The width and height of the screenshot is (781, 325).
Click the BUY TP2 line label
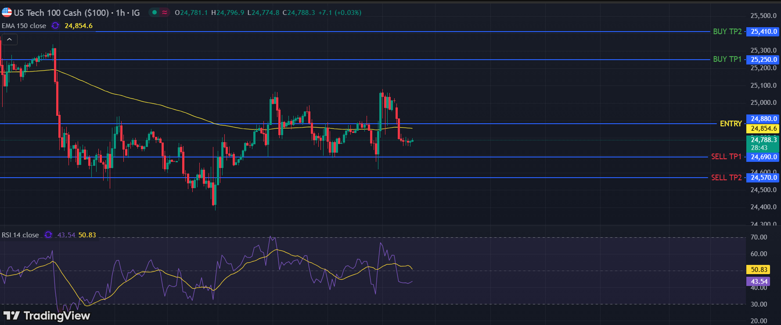(x=727, y=32)
